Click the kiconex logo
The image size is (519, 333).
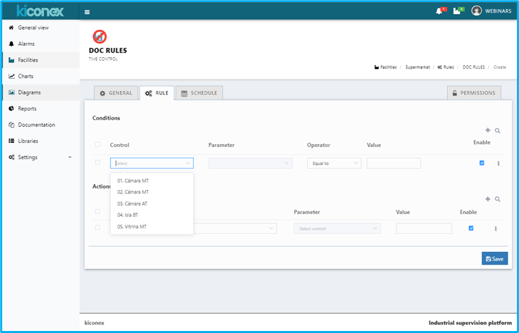point(40,11)
